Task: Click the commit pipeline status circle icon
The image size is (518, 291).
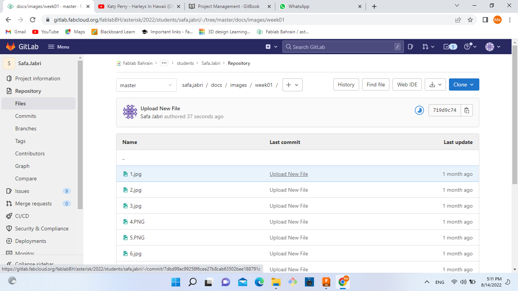Action: tap(419, 110)
